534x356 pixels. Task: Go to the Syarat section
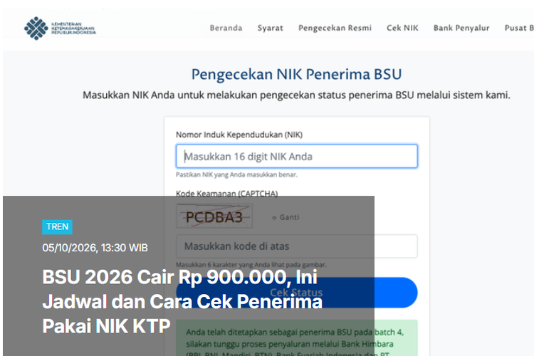point(271,28)
